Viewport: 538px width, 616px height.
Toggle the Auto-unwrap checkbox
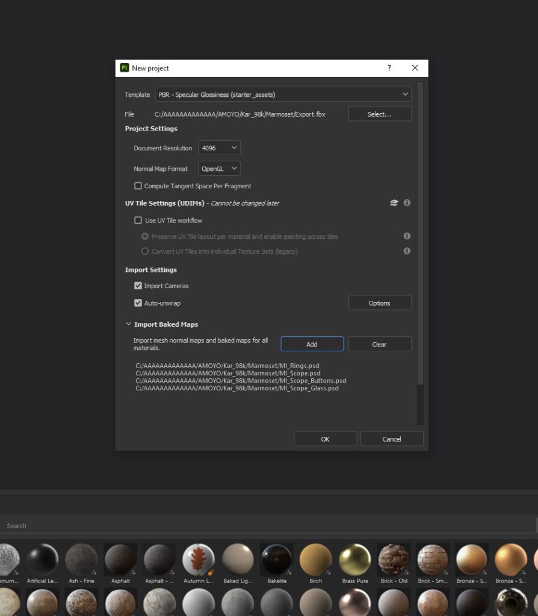pyautogui.click(x=138, y=303)
